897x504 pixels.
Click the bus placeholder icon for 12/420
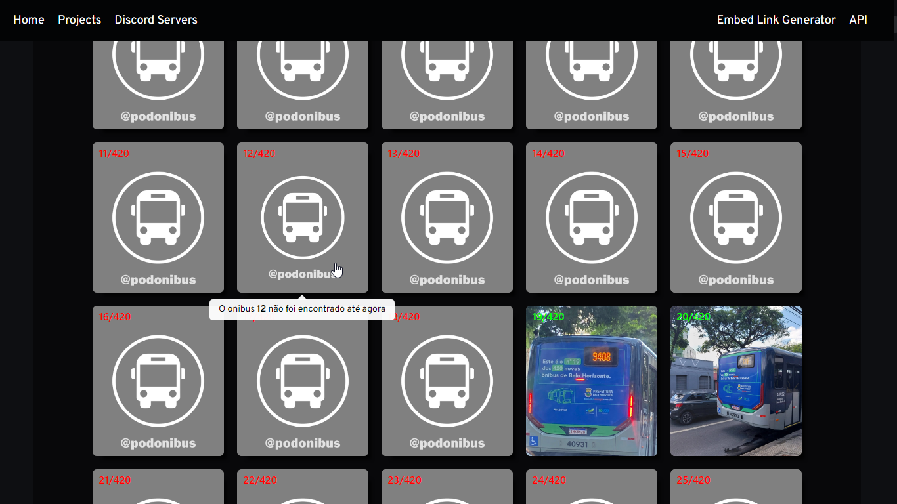click(303, 217)
